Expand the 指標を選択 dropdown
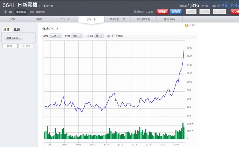 pyautogui.click(x=14, y=38)
